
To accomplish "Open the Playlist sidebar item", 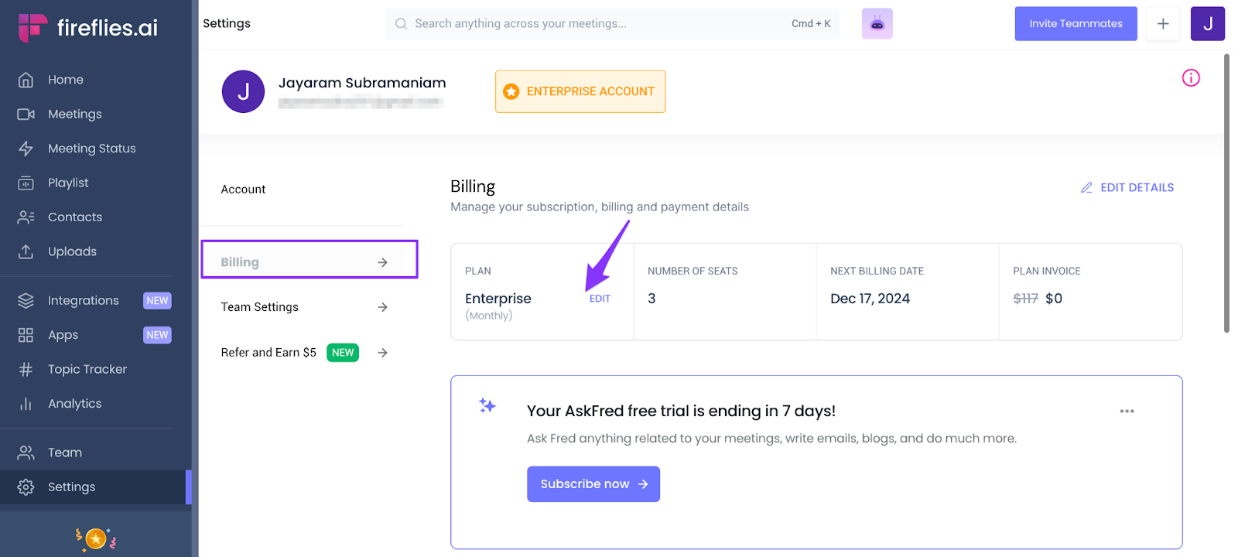I will (68, 183).
